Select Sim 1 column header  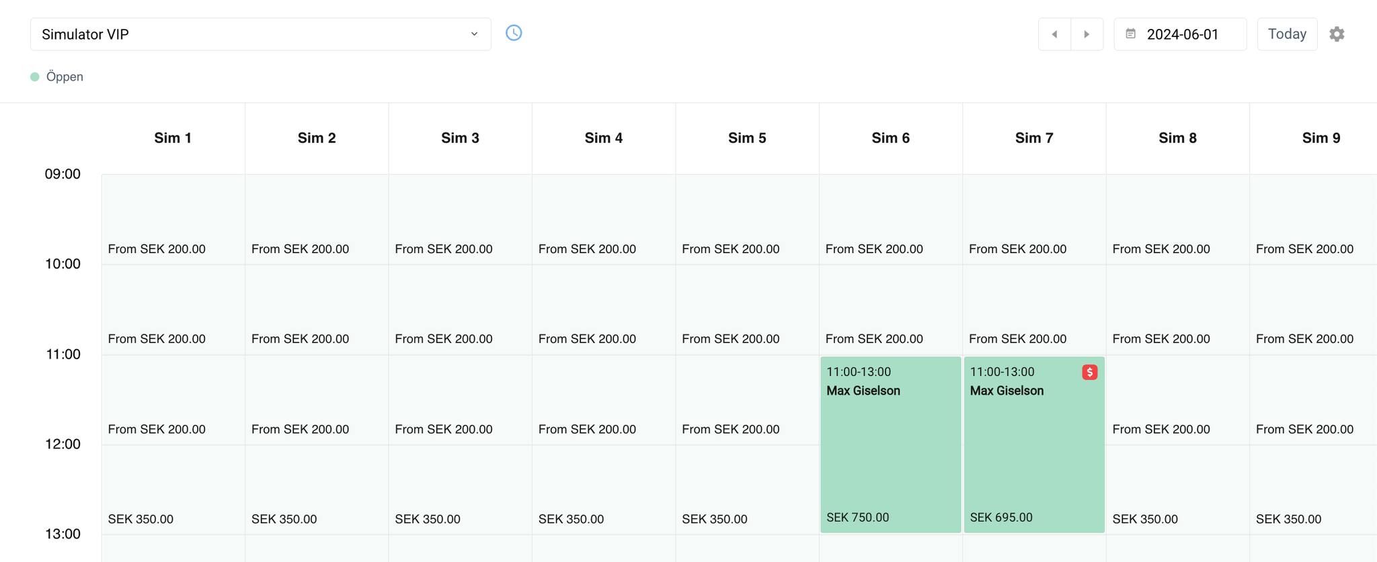pos(173,138)
